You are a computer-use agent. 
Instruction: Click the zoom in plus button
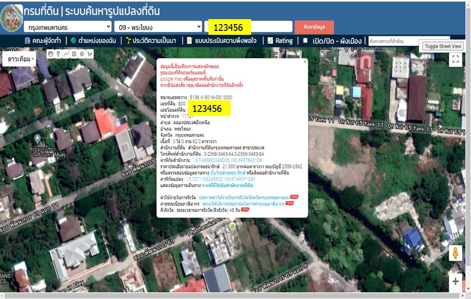pos(455,281)
